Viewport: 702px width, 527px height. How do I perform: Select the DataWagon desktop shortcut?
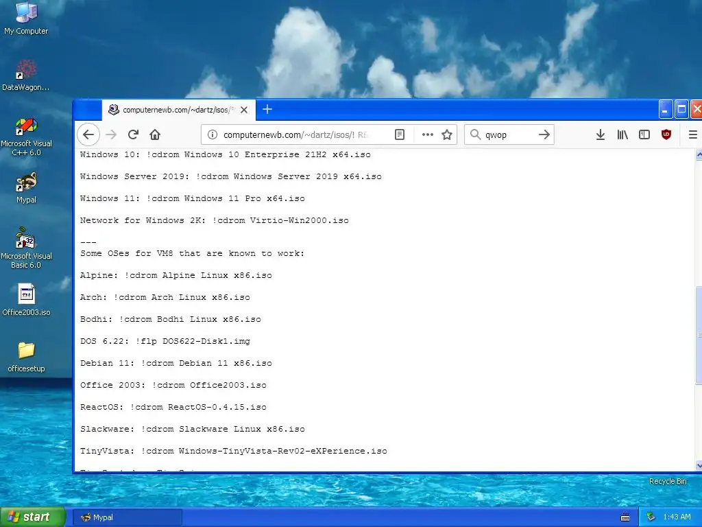tap(26, 75)
